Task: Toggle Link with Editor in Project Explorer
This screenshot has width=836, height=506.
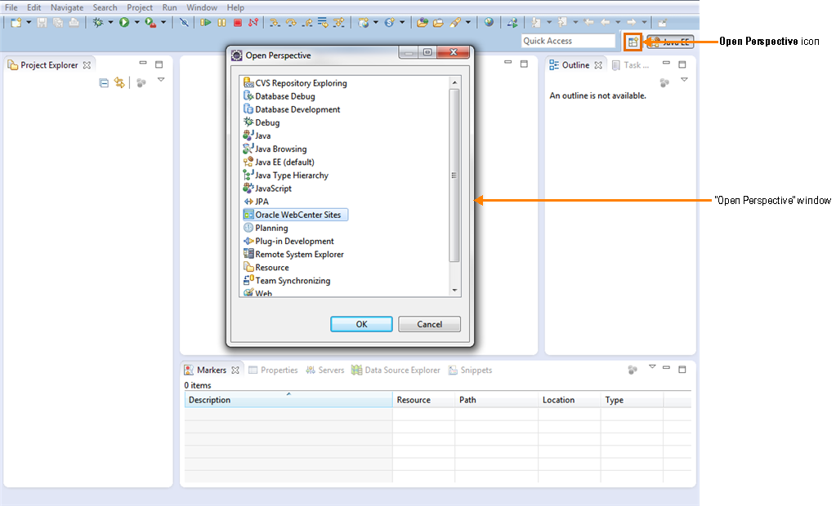Action: [119, 82]
